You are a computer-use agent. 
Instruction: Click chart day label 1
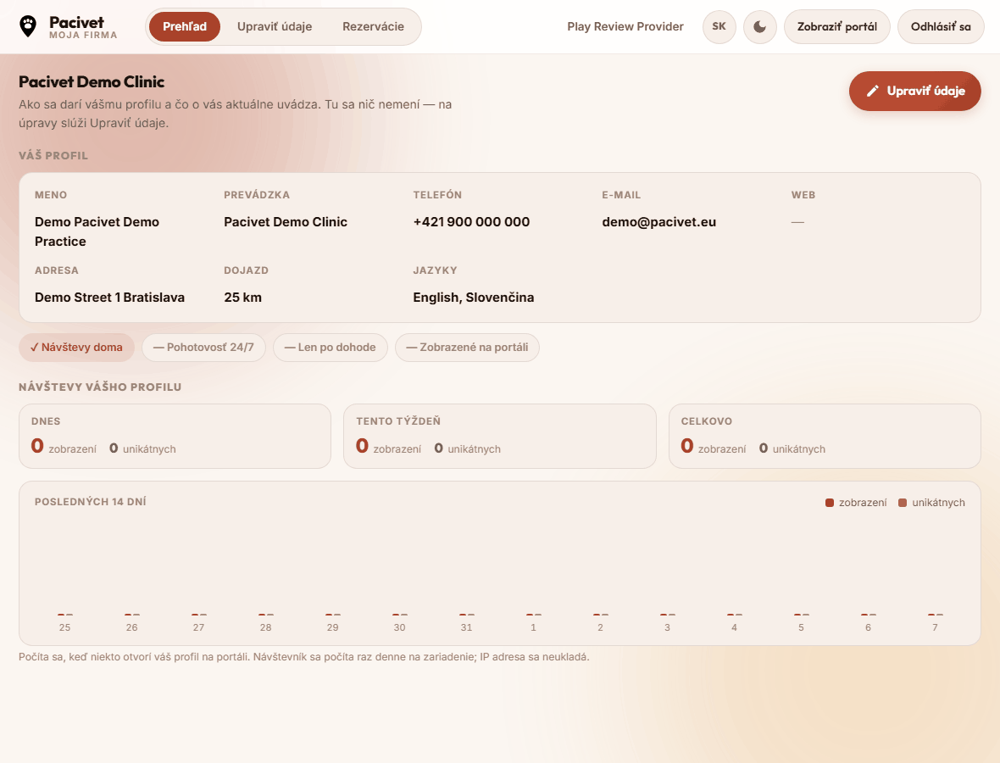pyautogui.click(x=533, y=627)
